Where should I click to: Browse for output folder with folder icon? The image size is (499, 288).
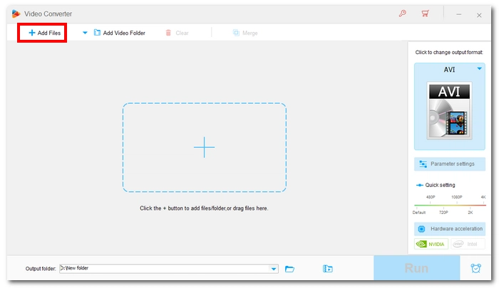tap(290, 269)
